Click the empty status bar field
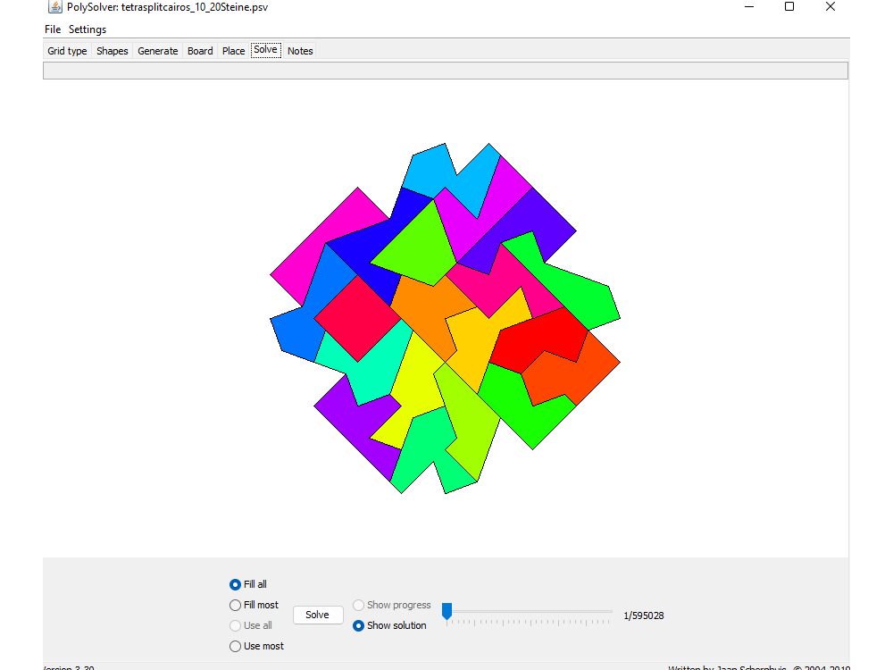This screenshot has width=893, height=670. (x=446, y=71)
